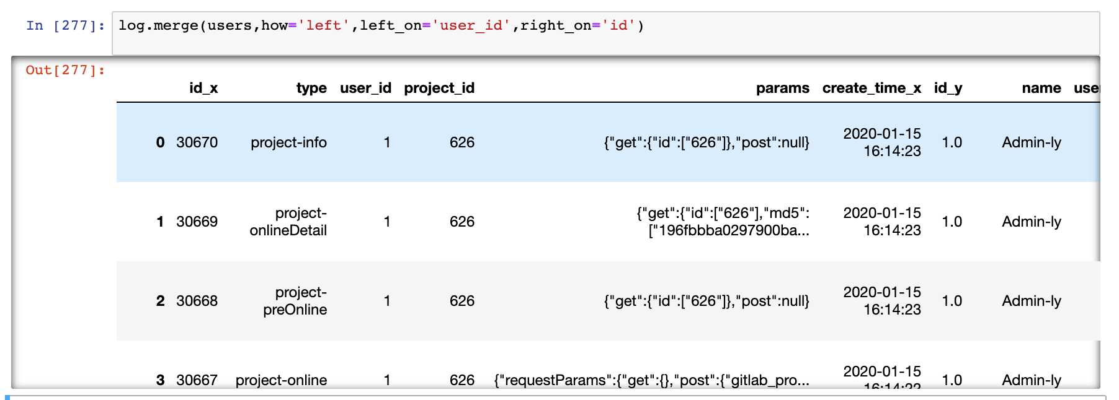Click the requestParams cell in row 3
Viewport: 1119px width, 400px height.
651,380
